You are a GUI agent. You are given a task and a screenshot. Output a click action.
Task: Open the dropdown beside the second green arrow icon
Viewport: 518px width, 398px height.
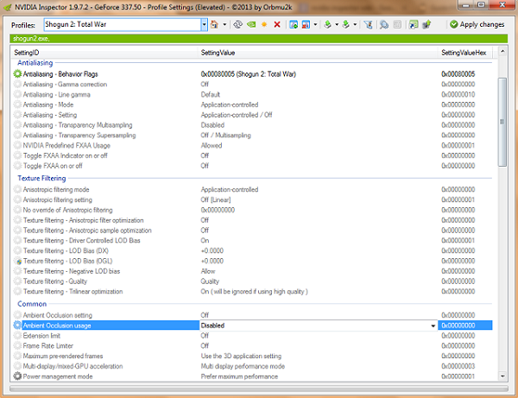point(355,24)
